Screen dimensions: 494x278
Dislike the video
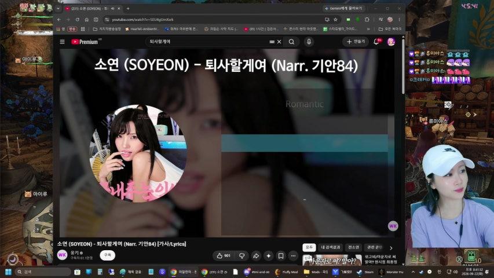pos(242,255)
